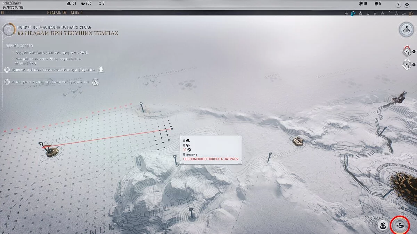Expand the lower white team badge arrow

(x=414, y=65)
